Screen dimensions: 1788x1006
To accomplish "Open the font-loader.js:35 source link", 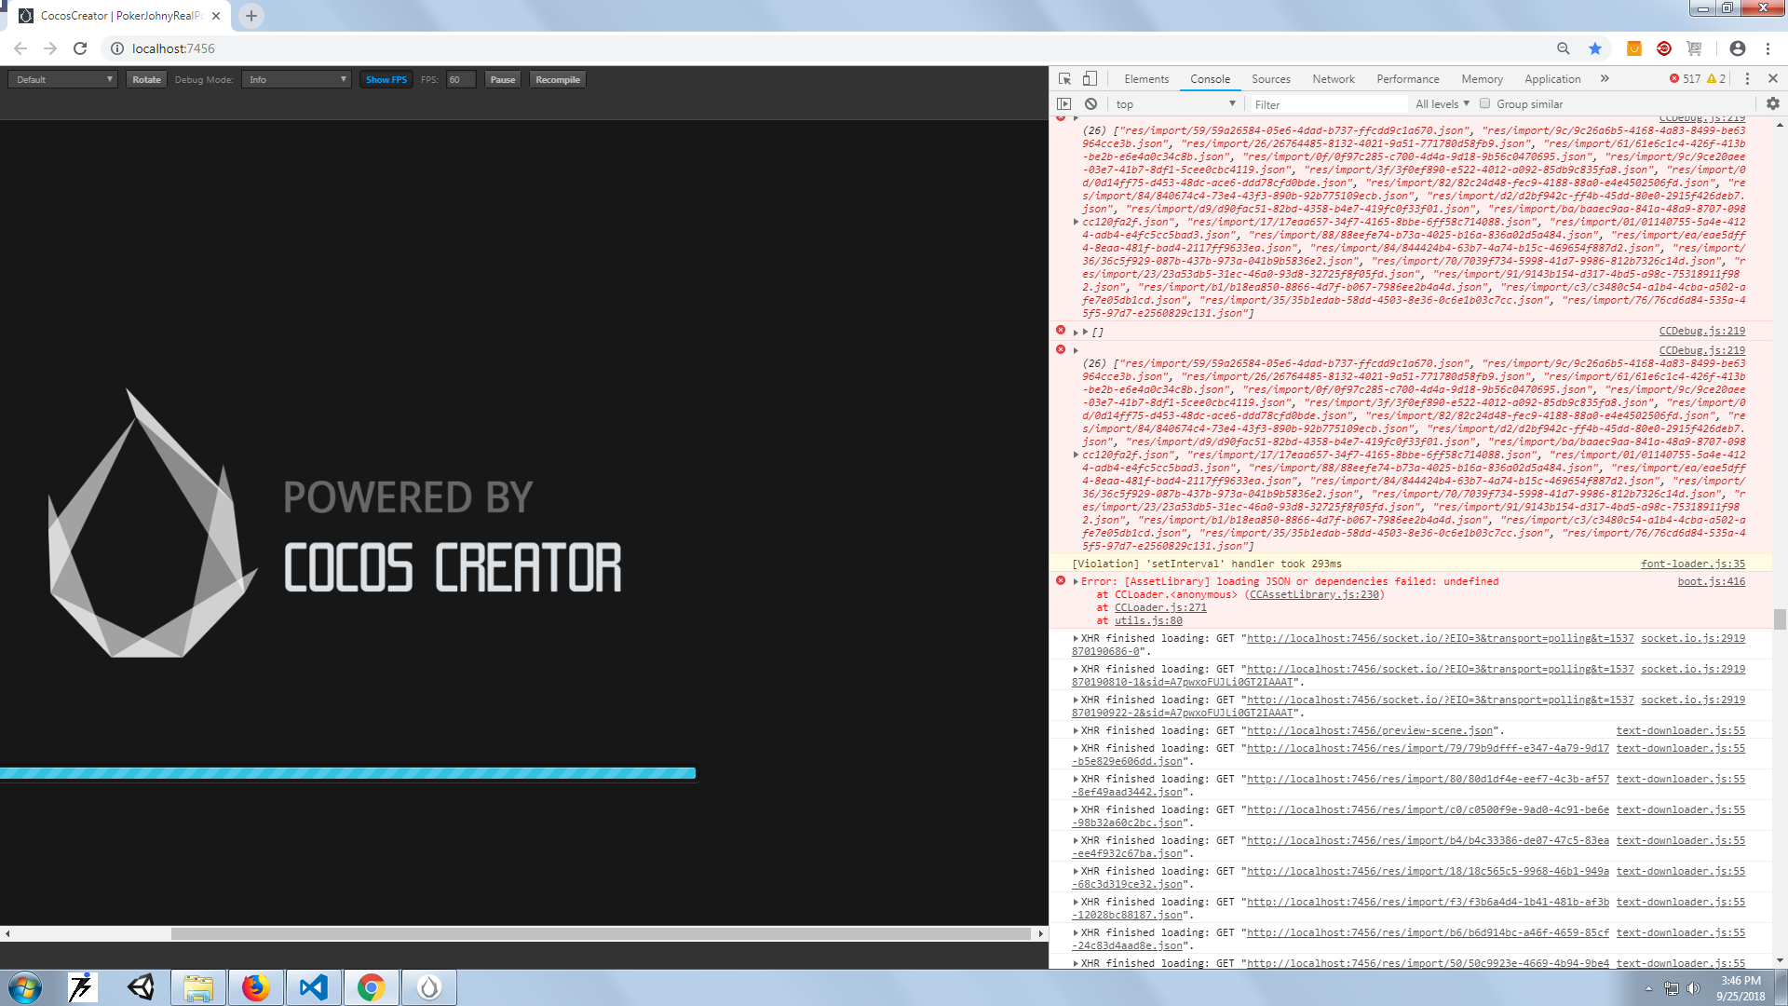I will click(x=1693, y=564).
